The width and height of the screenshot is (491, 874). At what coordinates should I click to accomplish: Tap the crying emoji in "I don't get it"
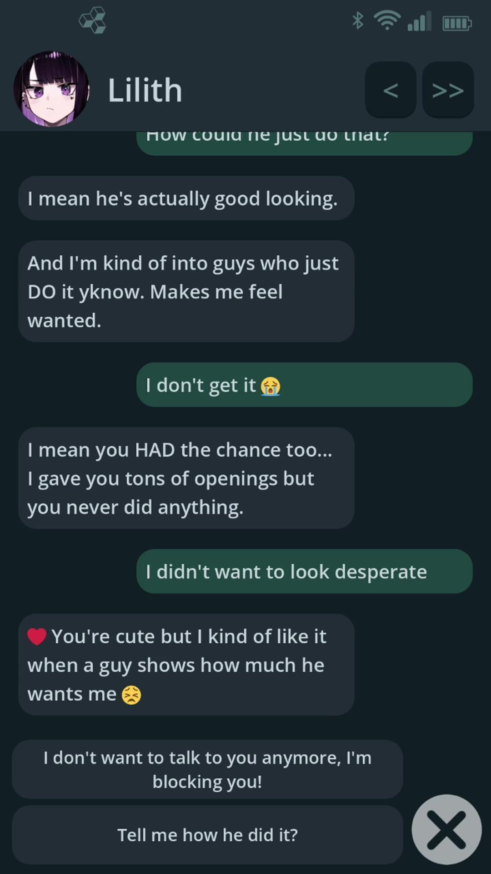pos(271,386)
